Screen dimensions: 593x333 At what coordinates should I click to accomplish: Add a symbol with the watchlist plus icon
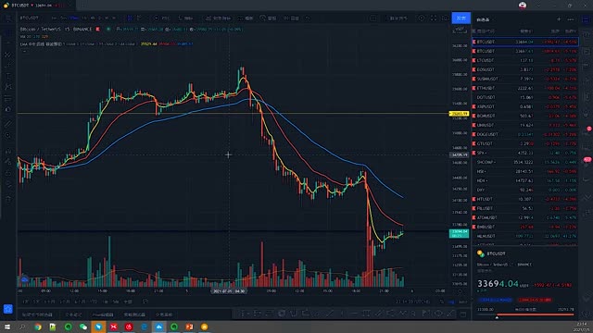[x=559, y=19]
